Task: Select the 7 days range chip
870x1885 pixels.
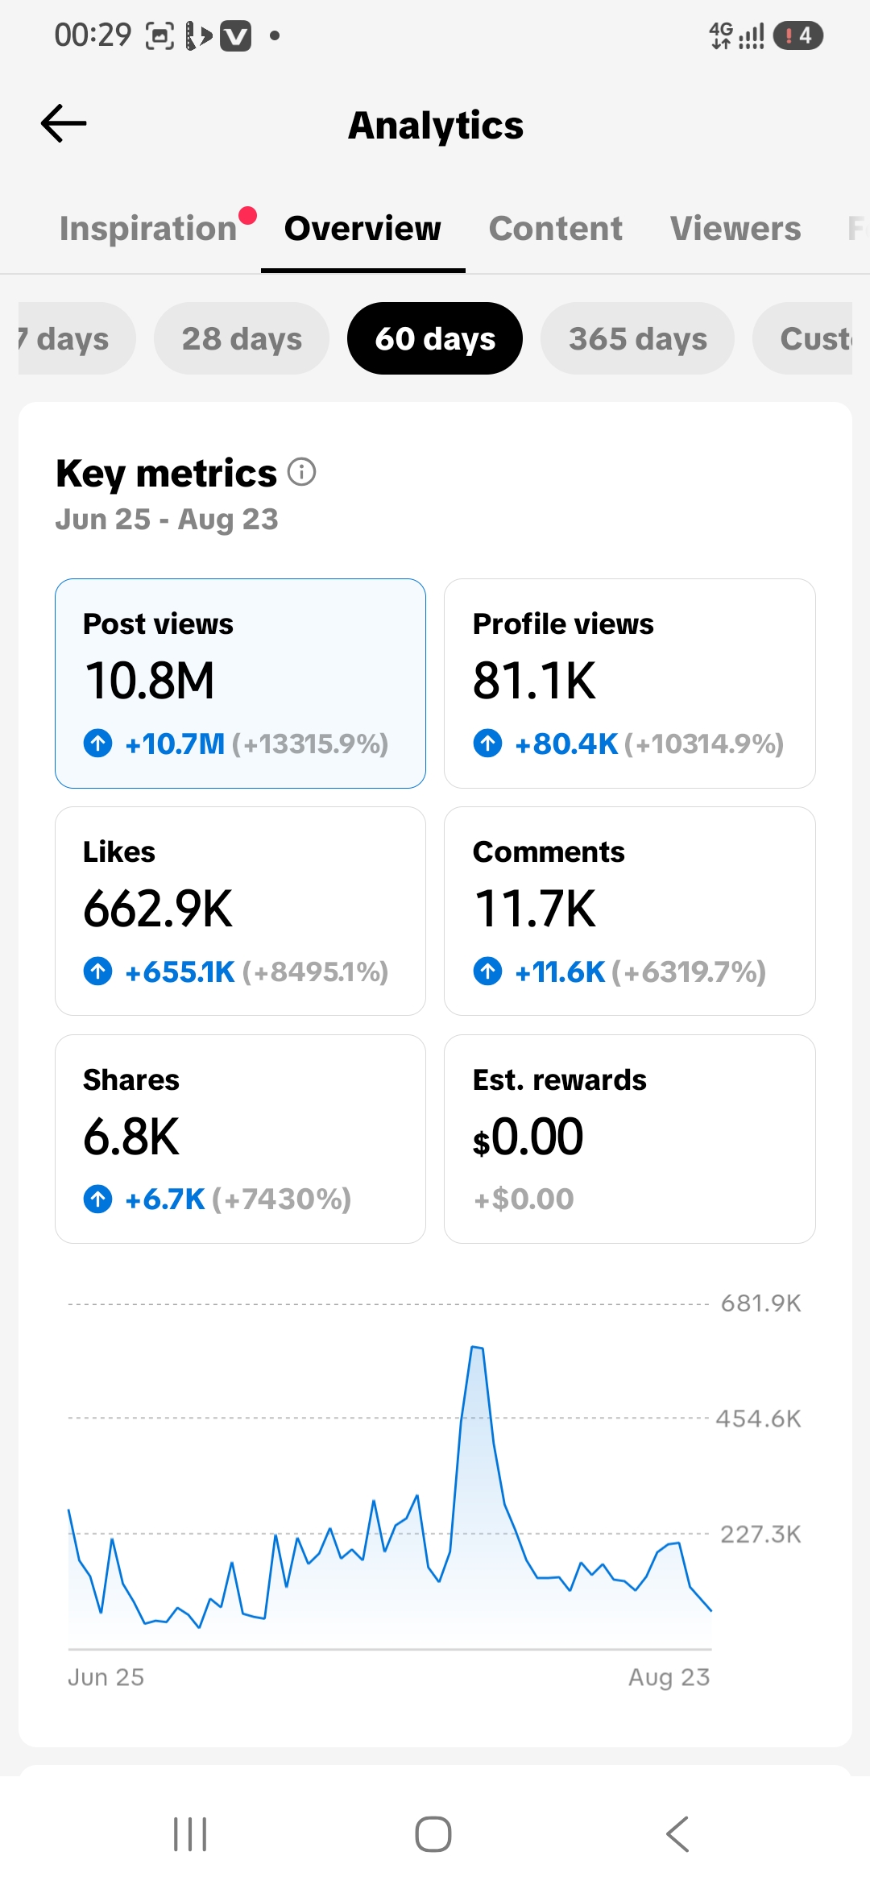Action: point(77,338)
